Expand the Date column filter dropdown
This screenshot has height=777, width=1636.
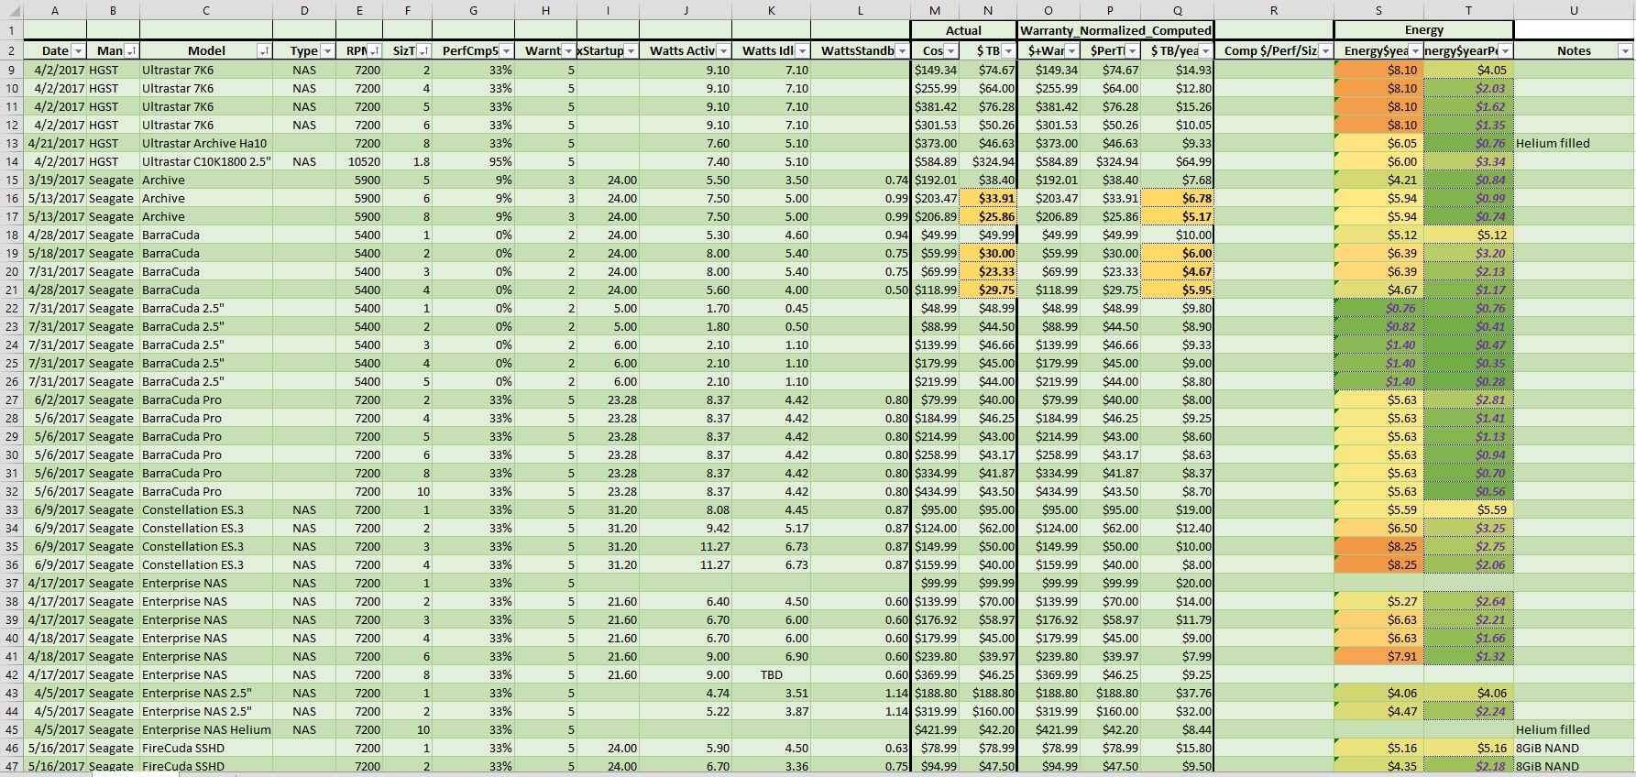[78, 51]
